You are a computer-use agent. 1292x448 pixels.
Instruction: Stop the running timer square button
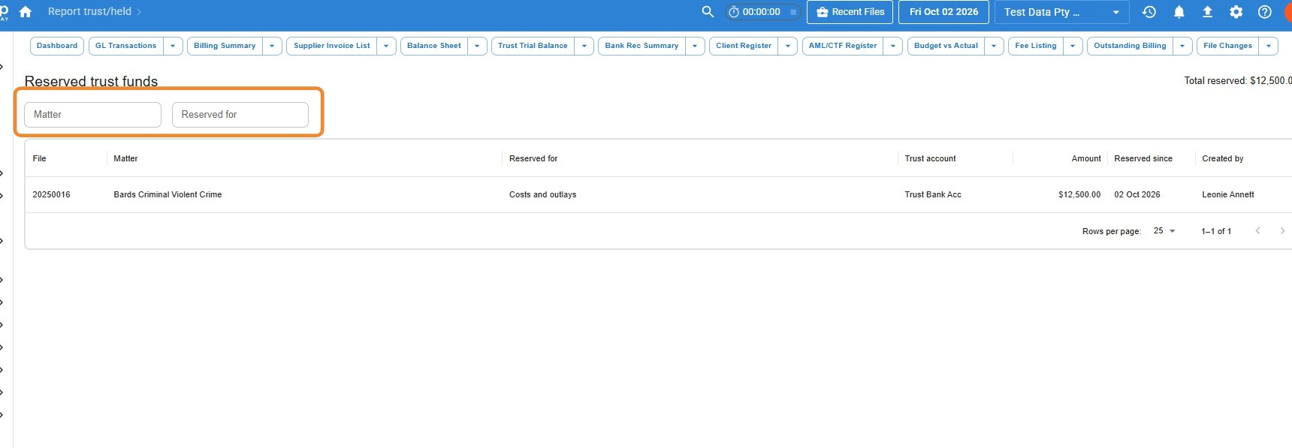coord(792,12)
